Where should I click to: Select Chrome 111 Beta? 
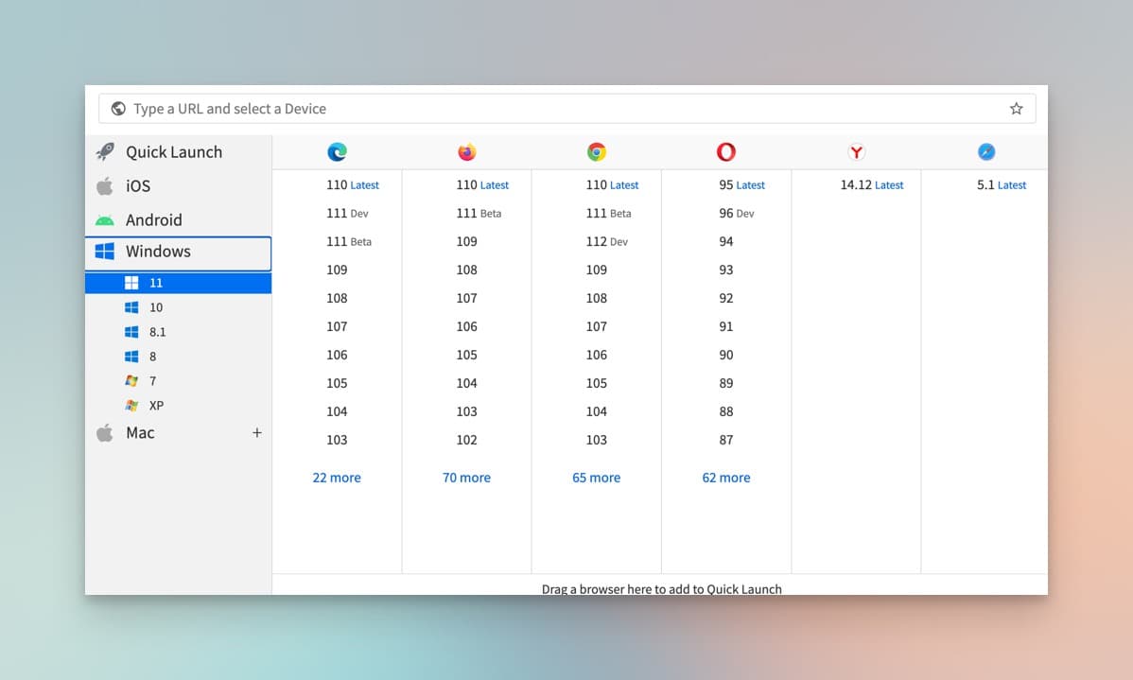click(608, 213)
